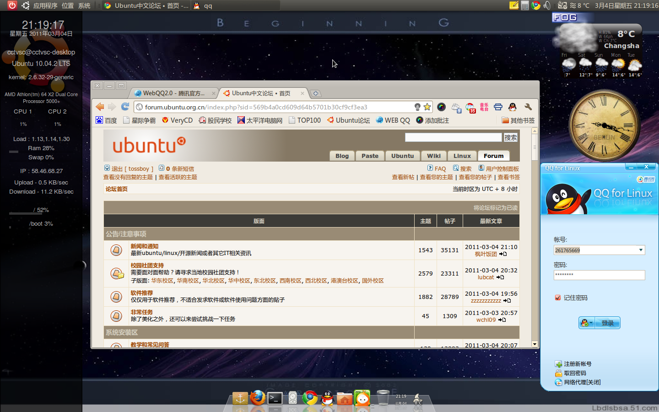659x412 pixels.
Task: Click the Chrome back arrow button
Action: 100,107
